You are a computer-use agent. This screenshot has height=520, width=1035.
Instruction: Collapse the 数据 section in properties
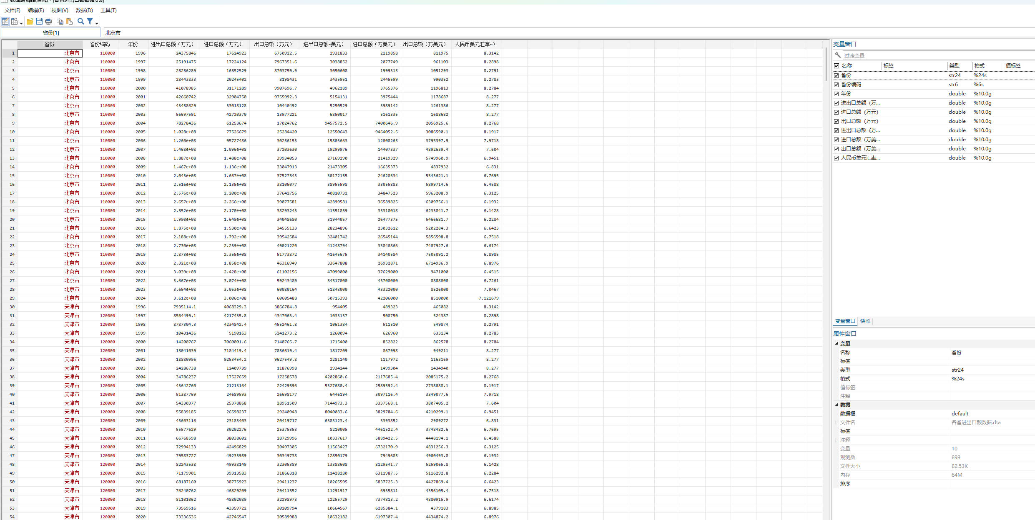[x=837, y=405]
